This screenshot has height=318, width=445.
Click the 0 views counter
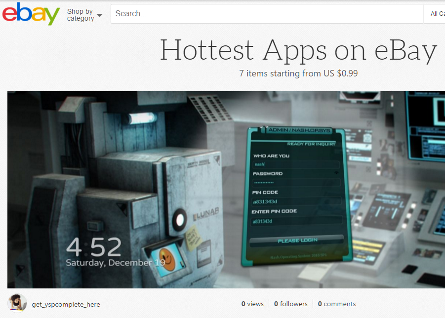(x=252, y=304)
